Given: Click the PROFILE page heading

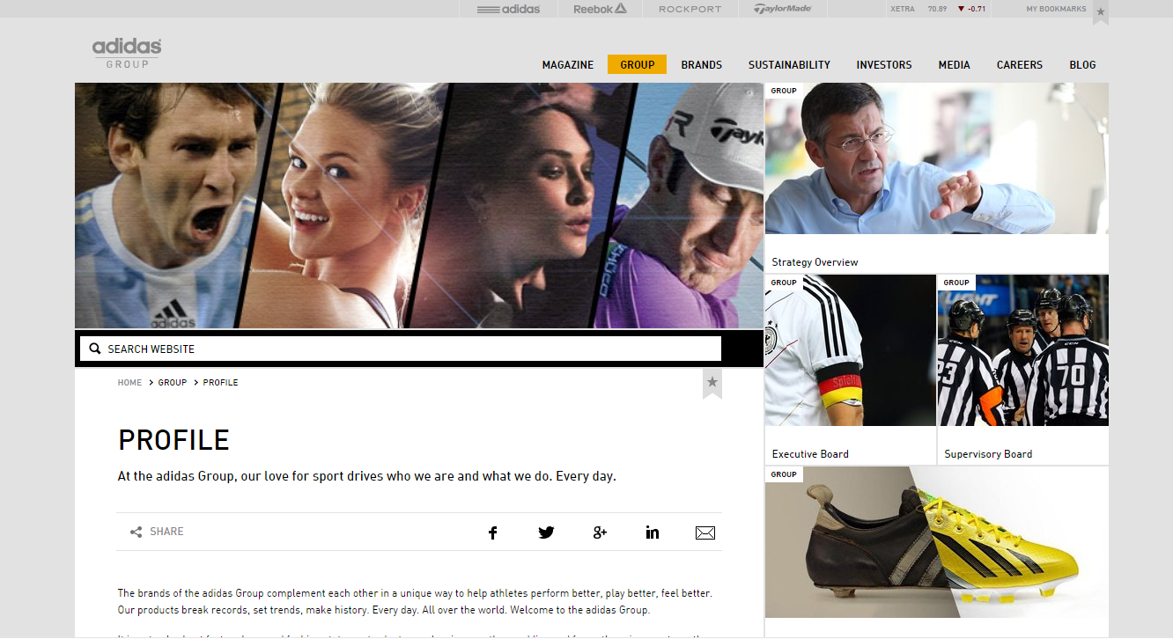Looking at the screenshot, I should coord(173,440).
